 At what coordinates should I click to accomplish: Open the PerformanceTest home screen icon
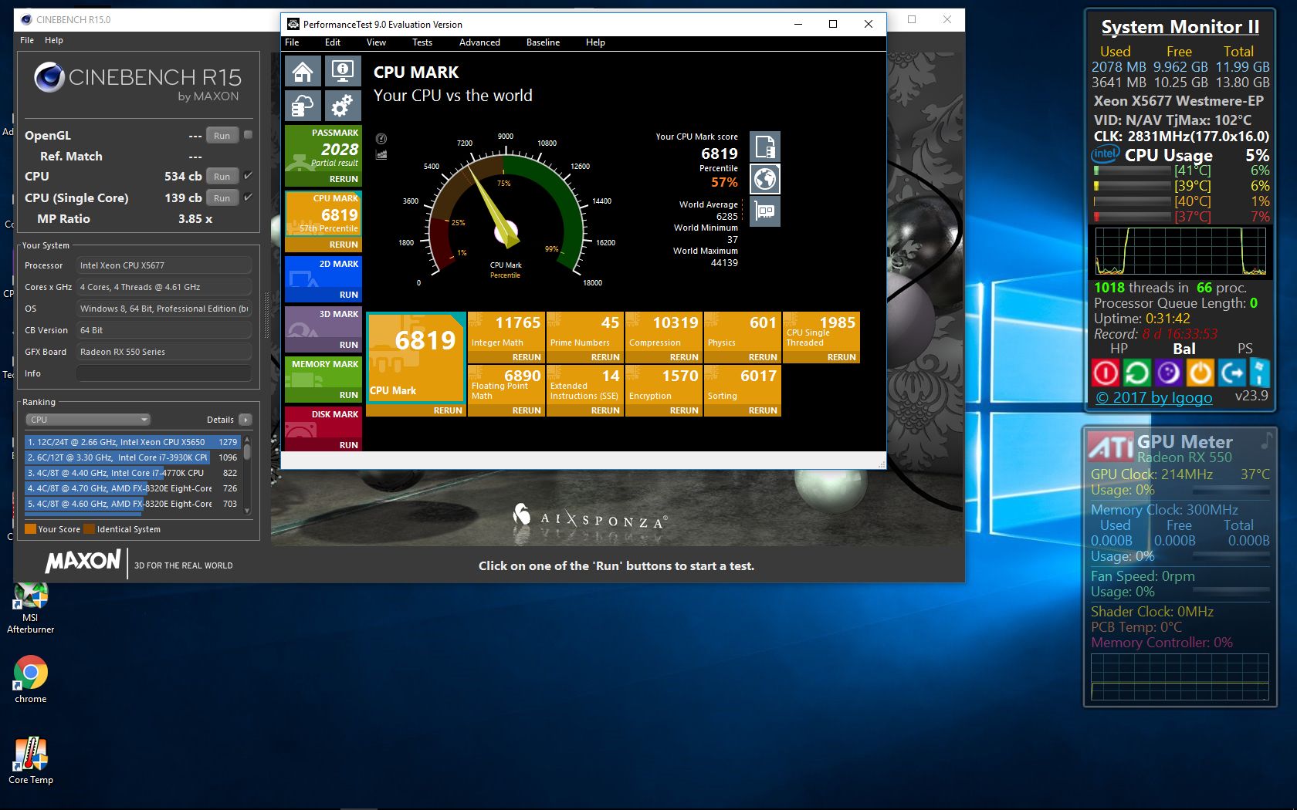coord(303,72)
